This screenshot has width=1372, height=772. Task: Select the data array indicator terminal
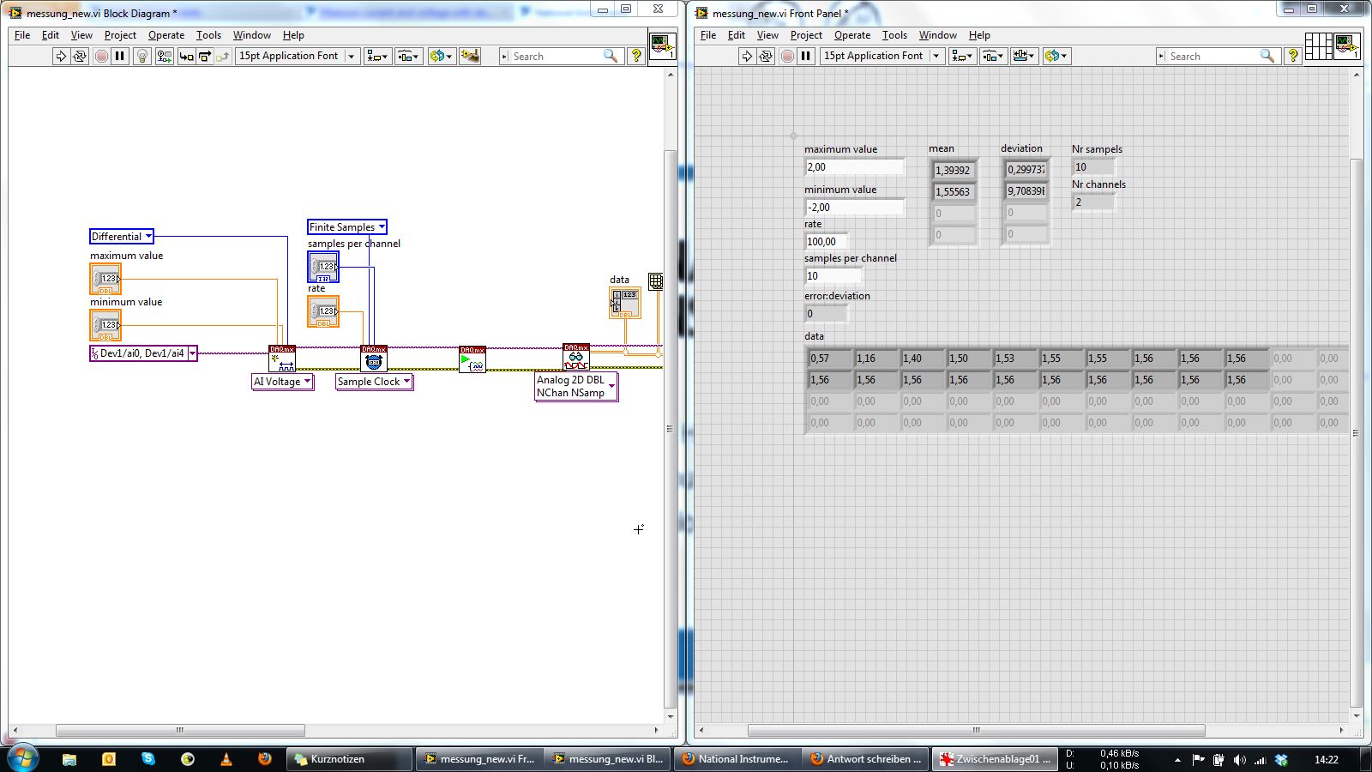point(625,303)
